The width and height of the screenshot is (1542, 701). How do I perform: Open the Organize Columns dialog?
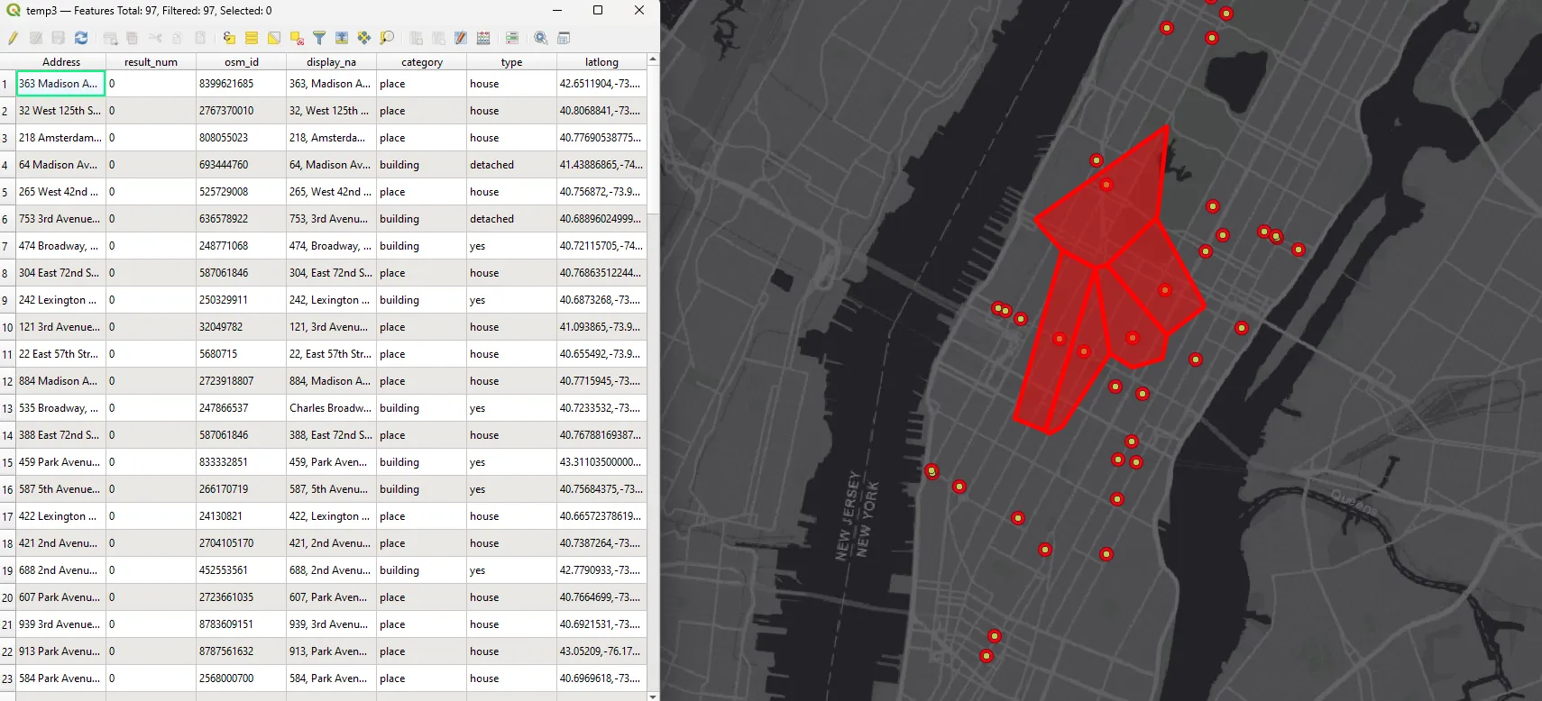pos(461,38)
